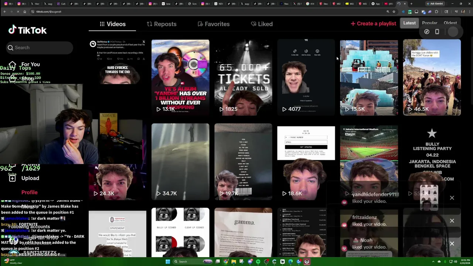The height and width of the screenshot is (266, 473).
Task: Open the Overwatch icon on the taskbar
Action: (x=307, y=262)
